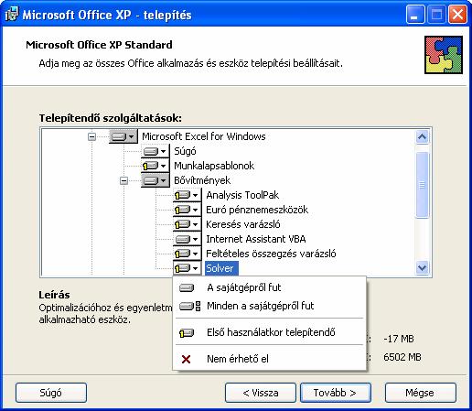Select the Súgó tree item under Excel
Screen dimensions: 472x411
pyautogui.click(x=185, y=151)
